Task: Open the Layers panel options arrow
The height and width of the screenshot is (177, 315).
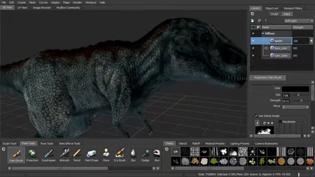Action: (252, 14)
